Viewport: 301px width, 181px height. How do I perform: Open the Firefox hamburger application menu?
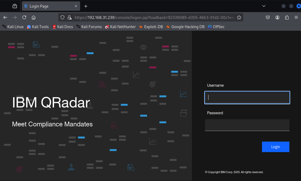(x=296, y=17)
